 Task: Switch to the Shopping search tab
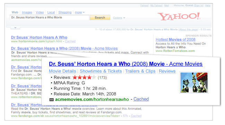point(65,12)
